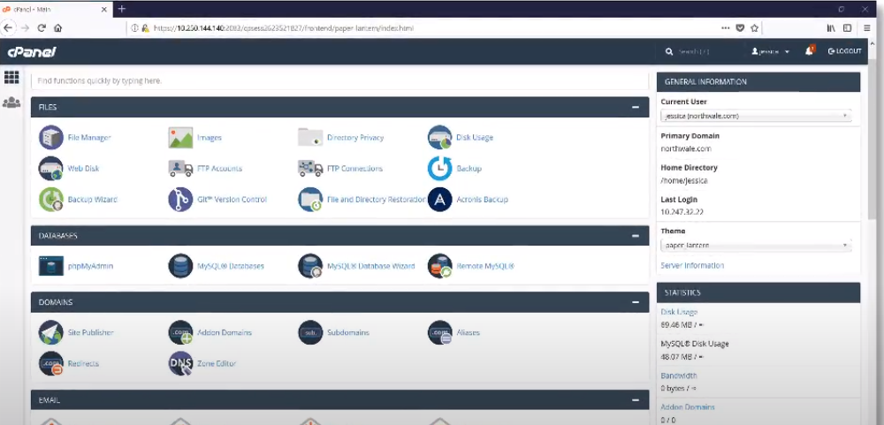Open the DNS Zone Editor icon
Image resolution: width=884 pixels, height=425 pixels.
[180, 363]
